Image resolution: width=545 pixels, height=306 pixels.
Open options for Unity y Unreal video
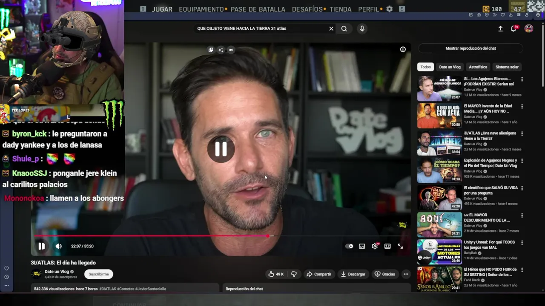[522, 243]
